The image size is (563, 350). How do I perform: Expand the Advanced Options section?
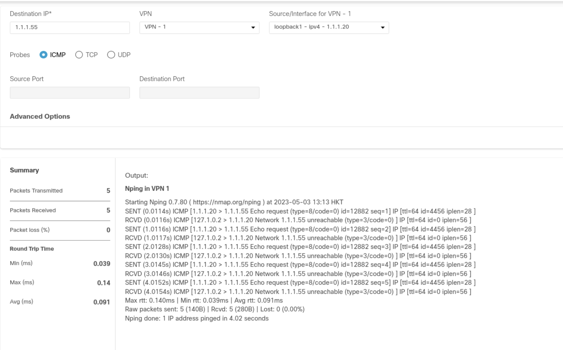tap(39, 117)
